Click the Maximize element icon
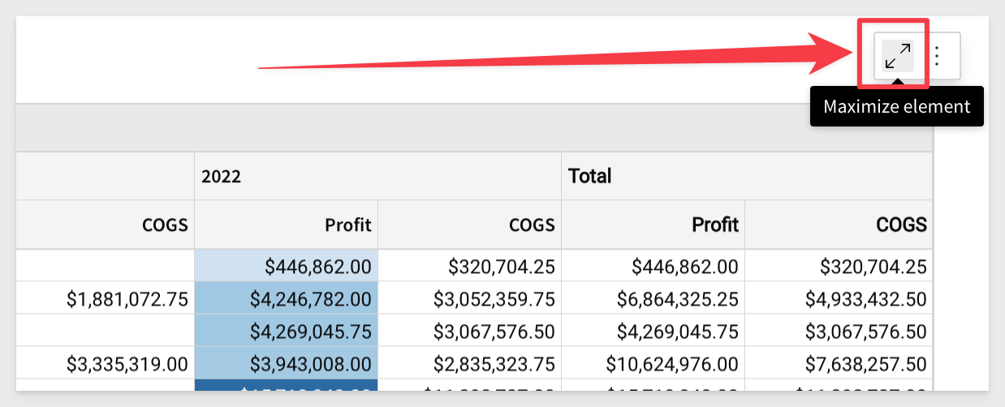Image resolution: width=1005 pixels, height=407 pixels. [x=897, y=56]
